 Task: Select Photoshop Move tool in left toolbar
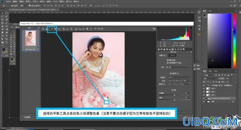(2, 13)
